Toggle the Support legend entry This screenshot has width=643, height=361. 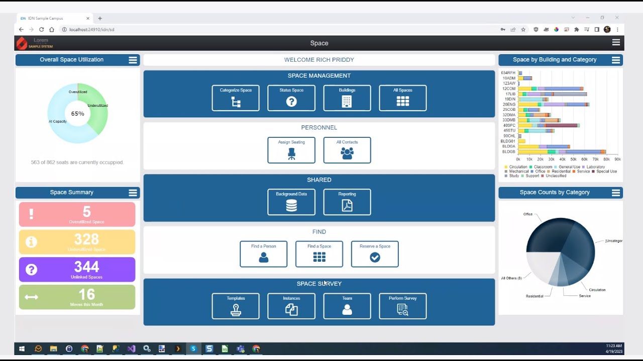(530, 176)
